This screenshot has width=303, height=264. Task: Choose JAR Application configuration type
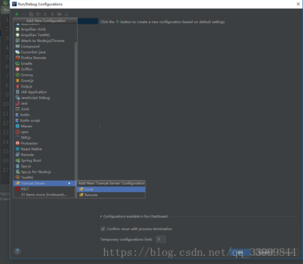coord(44,92)
